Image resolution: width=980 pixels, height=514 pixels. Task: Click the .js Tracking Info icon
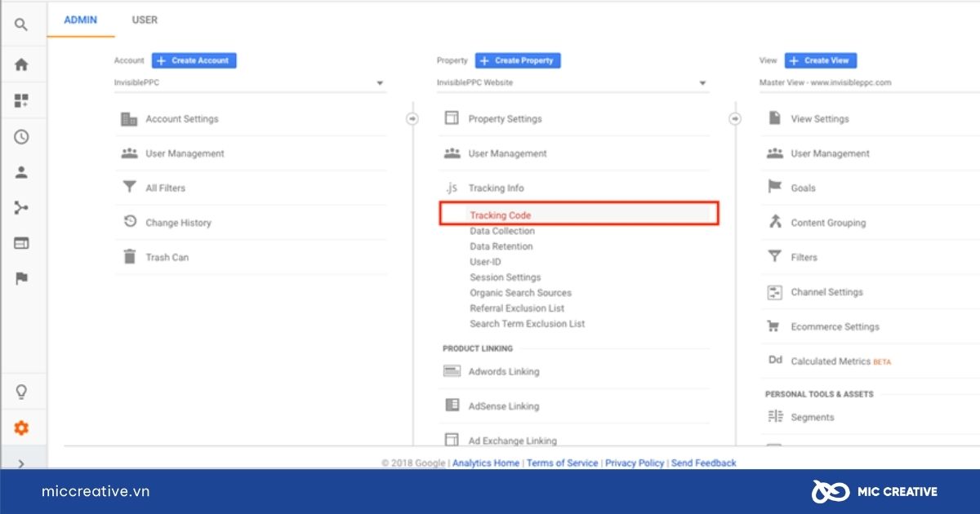[452, 188]
